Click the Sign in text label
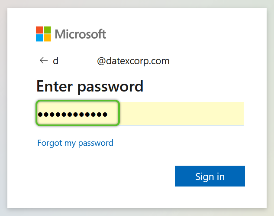274x216 pixels. coord(210,177)
